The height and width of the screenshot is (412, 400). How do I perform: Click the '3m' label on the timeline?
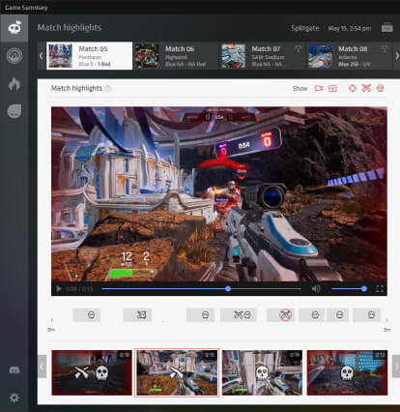tap(386, 330)
